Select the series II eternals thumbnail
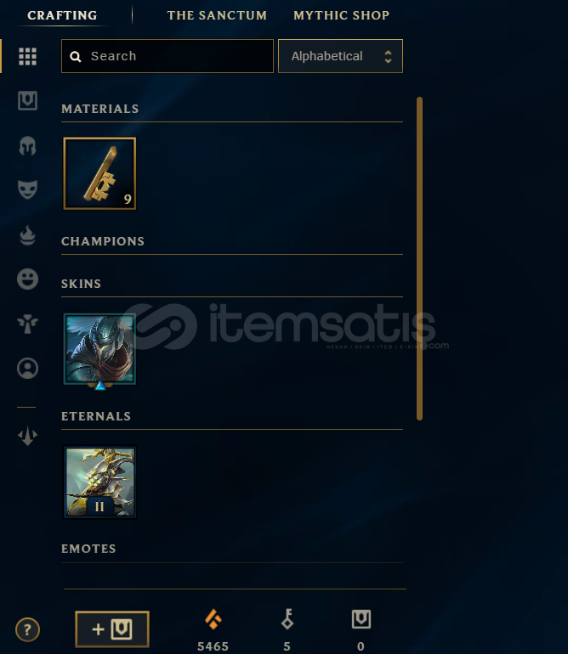The height and width of the screenshot is (654, 568). 99,482
